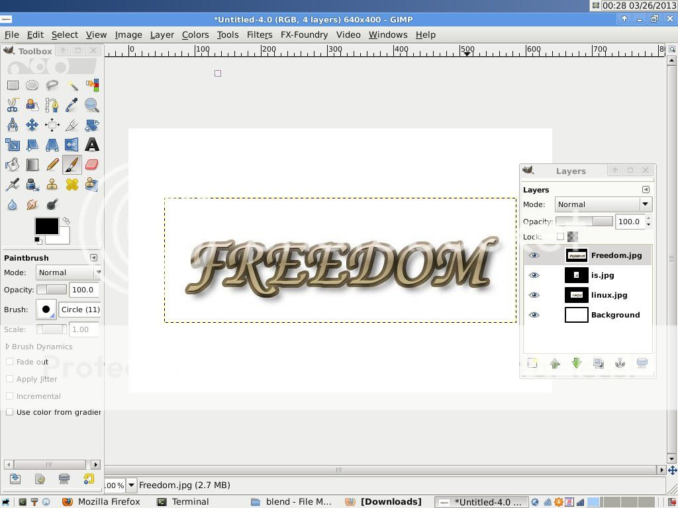Hide the Freedom.jpg layer
The image size is (678, 508).
click(x=534, y=255)
